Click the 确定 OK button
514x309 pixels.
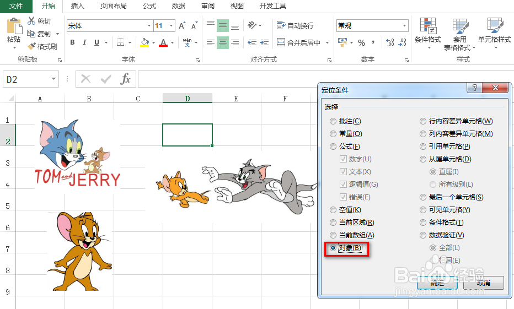click(x=437, y=283)
